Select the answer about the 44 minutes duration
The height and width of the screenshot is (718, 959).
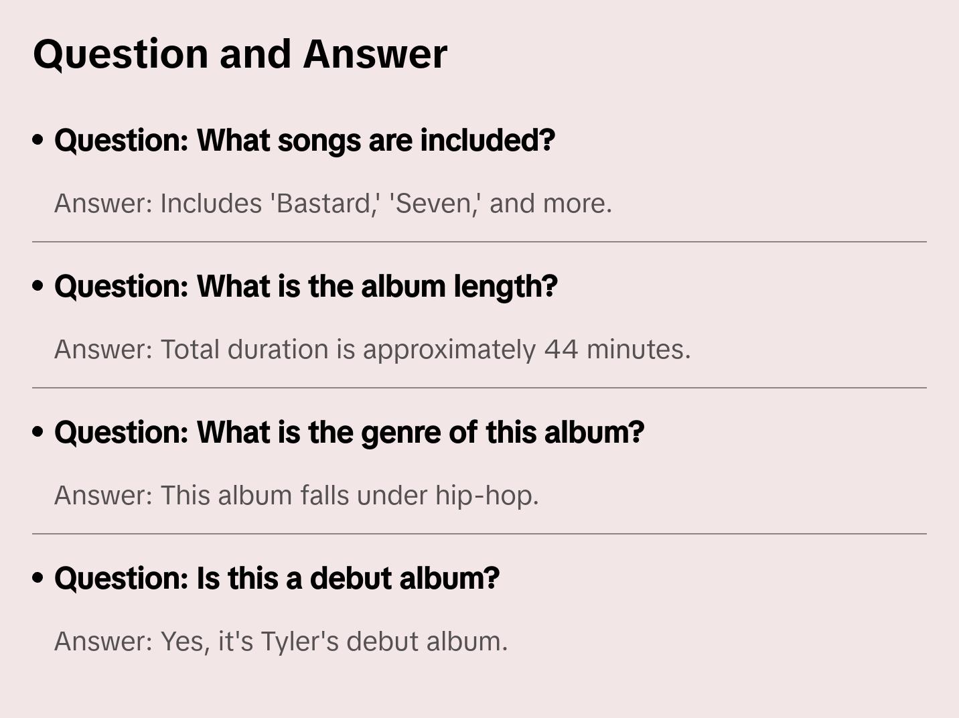[372, 350]
